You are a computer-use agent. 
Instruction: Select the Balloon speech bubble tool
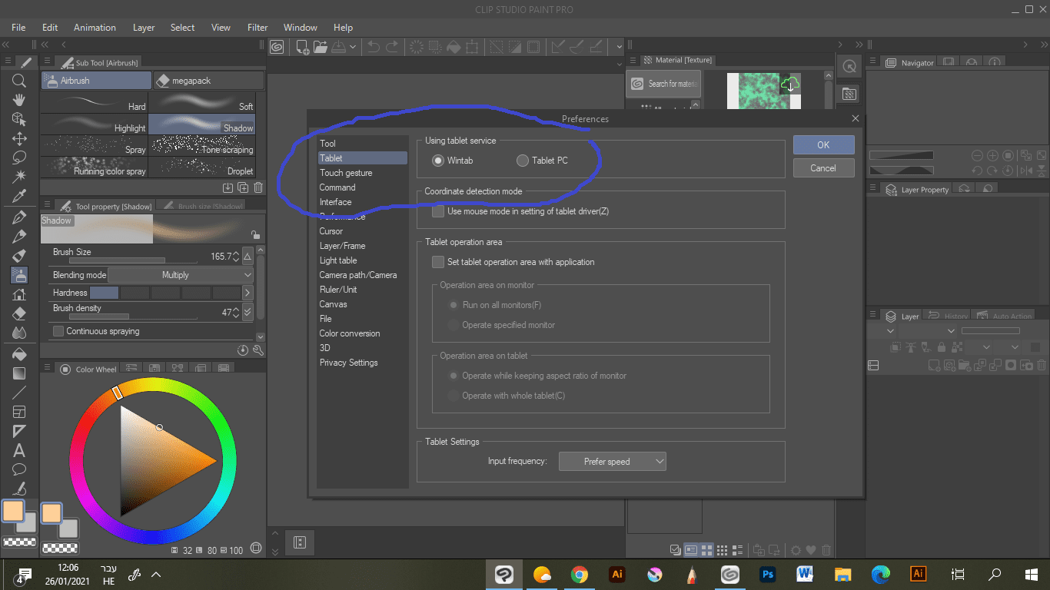click(19, 469)
